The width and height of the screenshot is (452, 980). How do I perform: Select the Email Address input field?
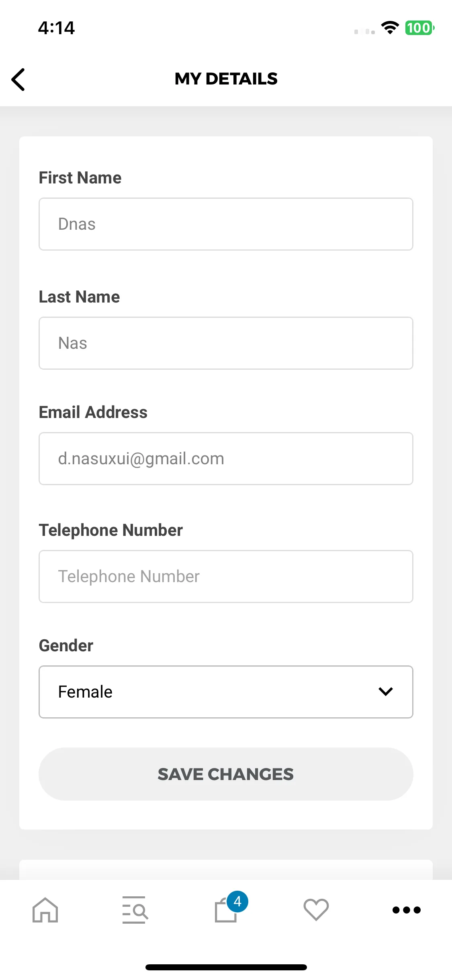pyautogui.click(x=226, y=459)
